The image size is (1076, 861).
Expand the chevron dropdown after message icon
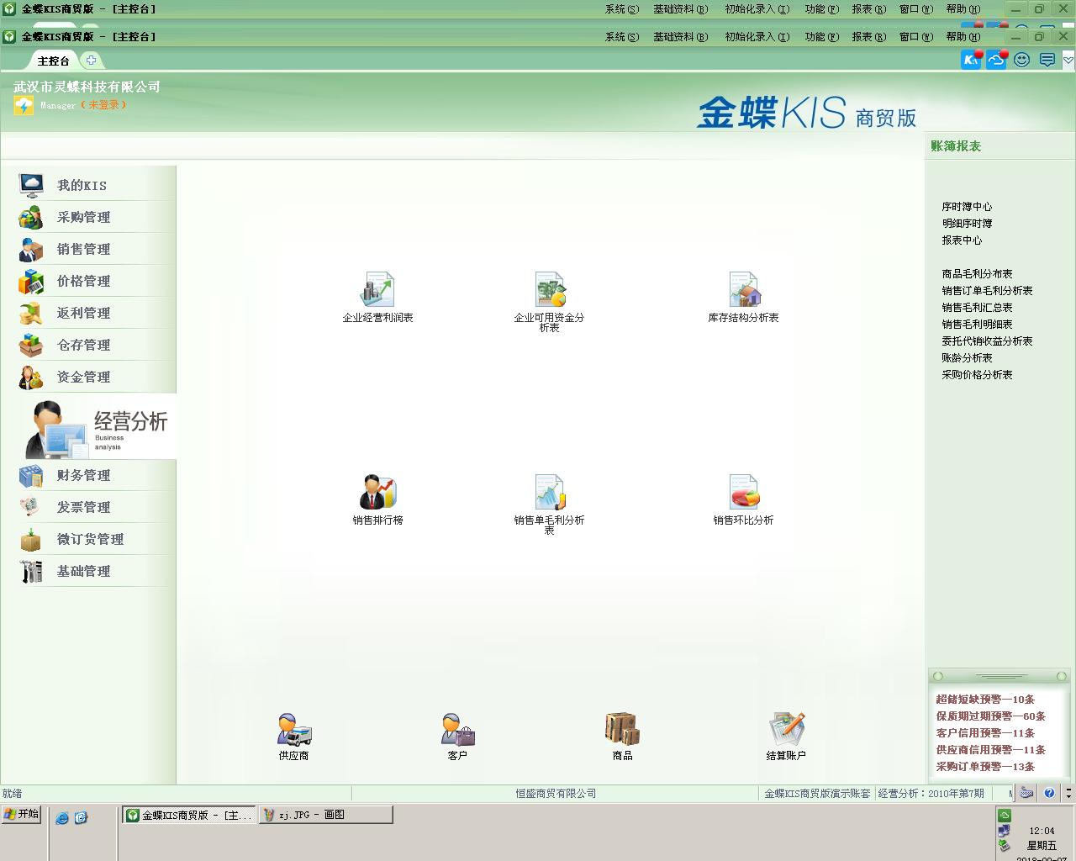point(1068,60)
